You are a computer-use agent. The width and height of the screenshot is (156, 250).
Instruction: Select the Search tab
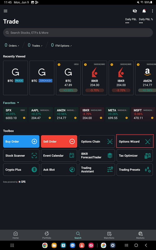[x=78, y=235]
